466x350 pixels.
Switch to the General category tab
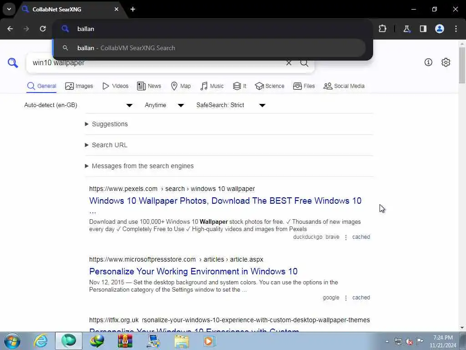41,86
